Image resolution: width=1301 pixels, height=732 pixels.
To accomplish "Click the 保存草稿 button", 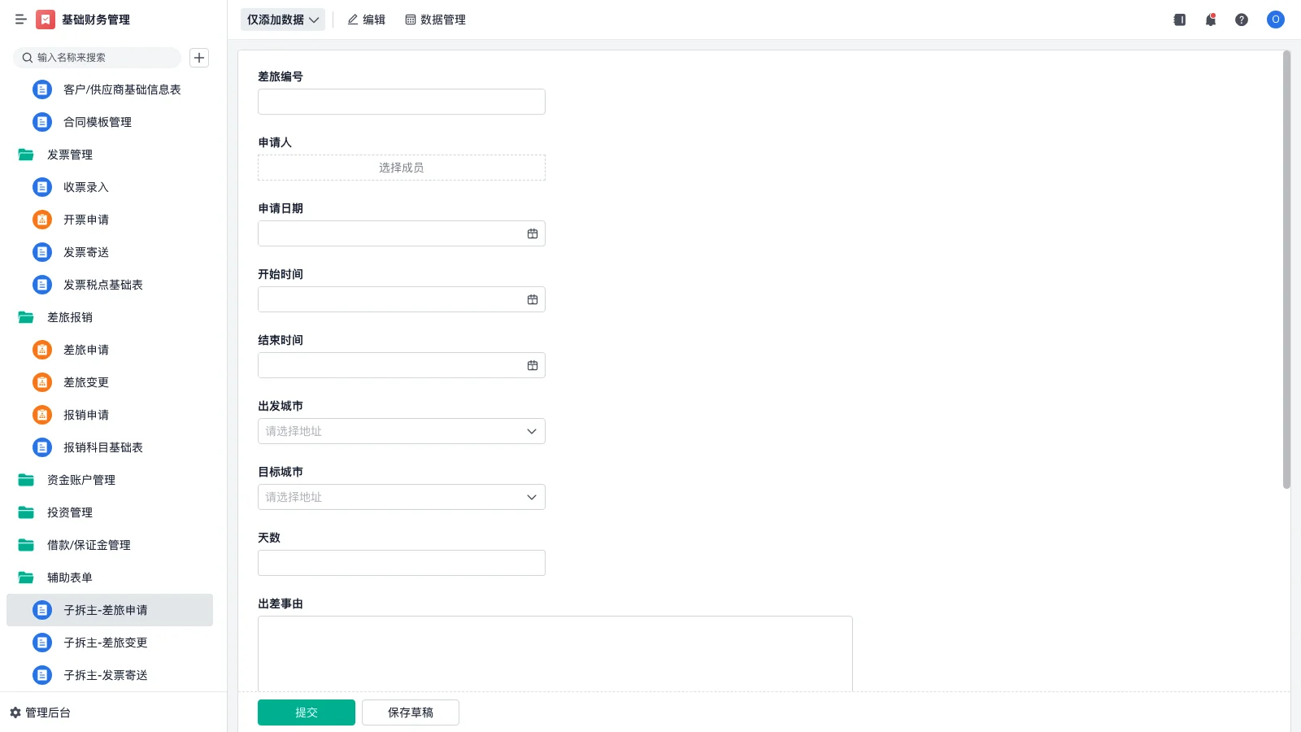I will tap(410, 712).
